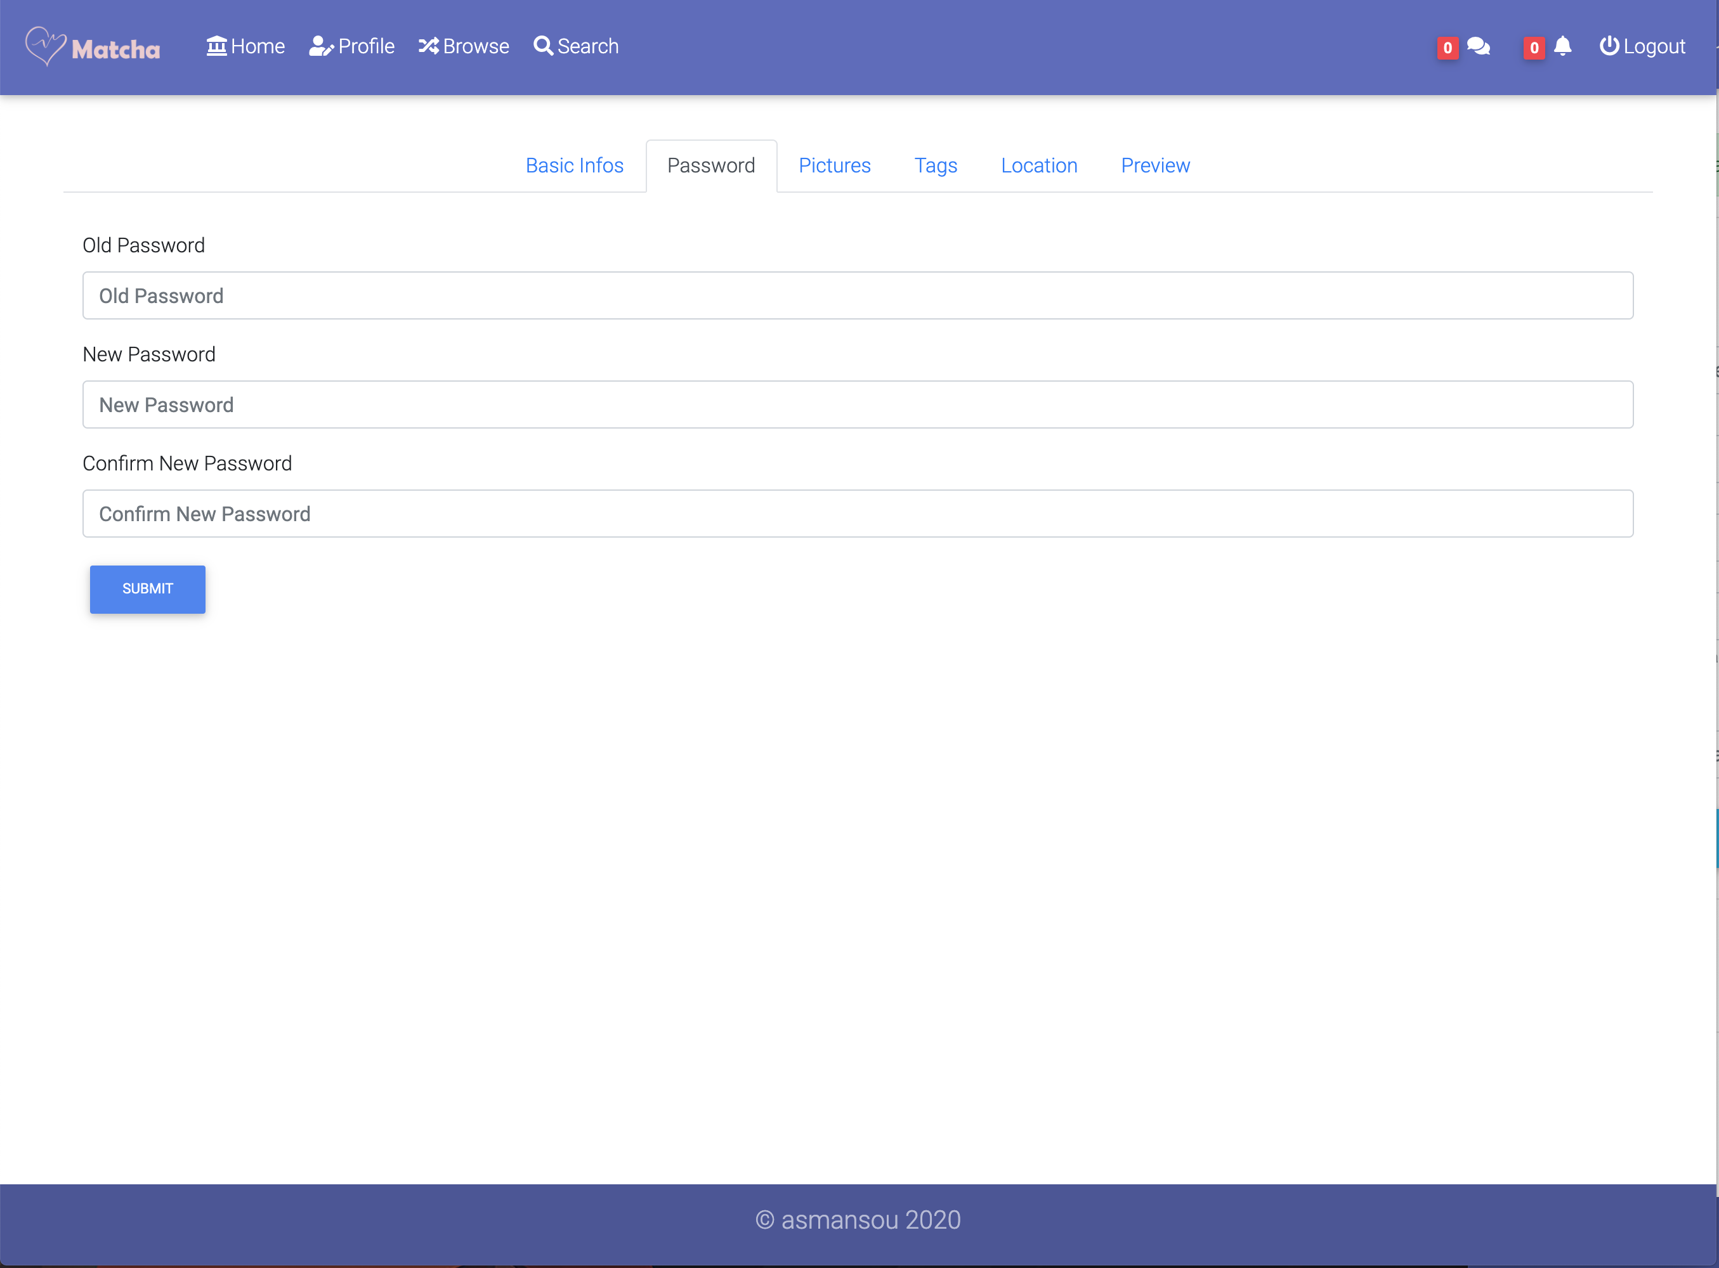Open the notifications bell icon

tap(1562, 47)
